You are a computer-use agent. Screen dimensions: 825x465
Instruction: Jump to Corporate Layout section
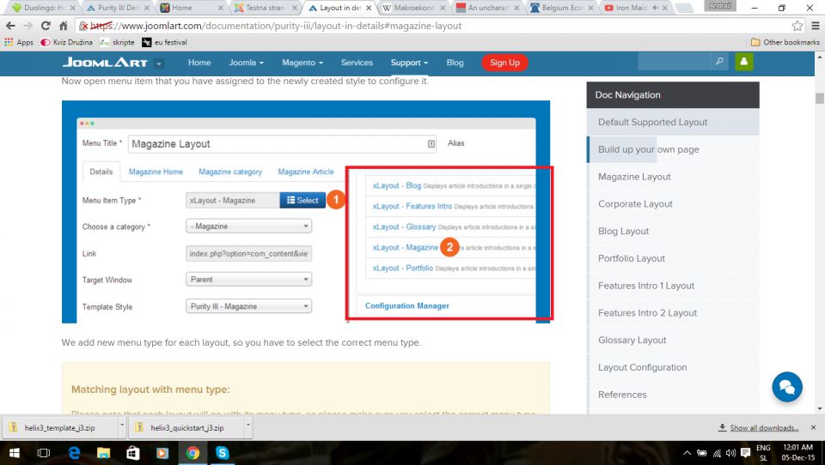pos(673,204)
